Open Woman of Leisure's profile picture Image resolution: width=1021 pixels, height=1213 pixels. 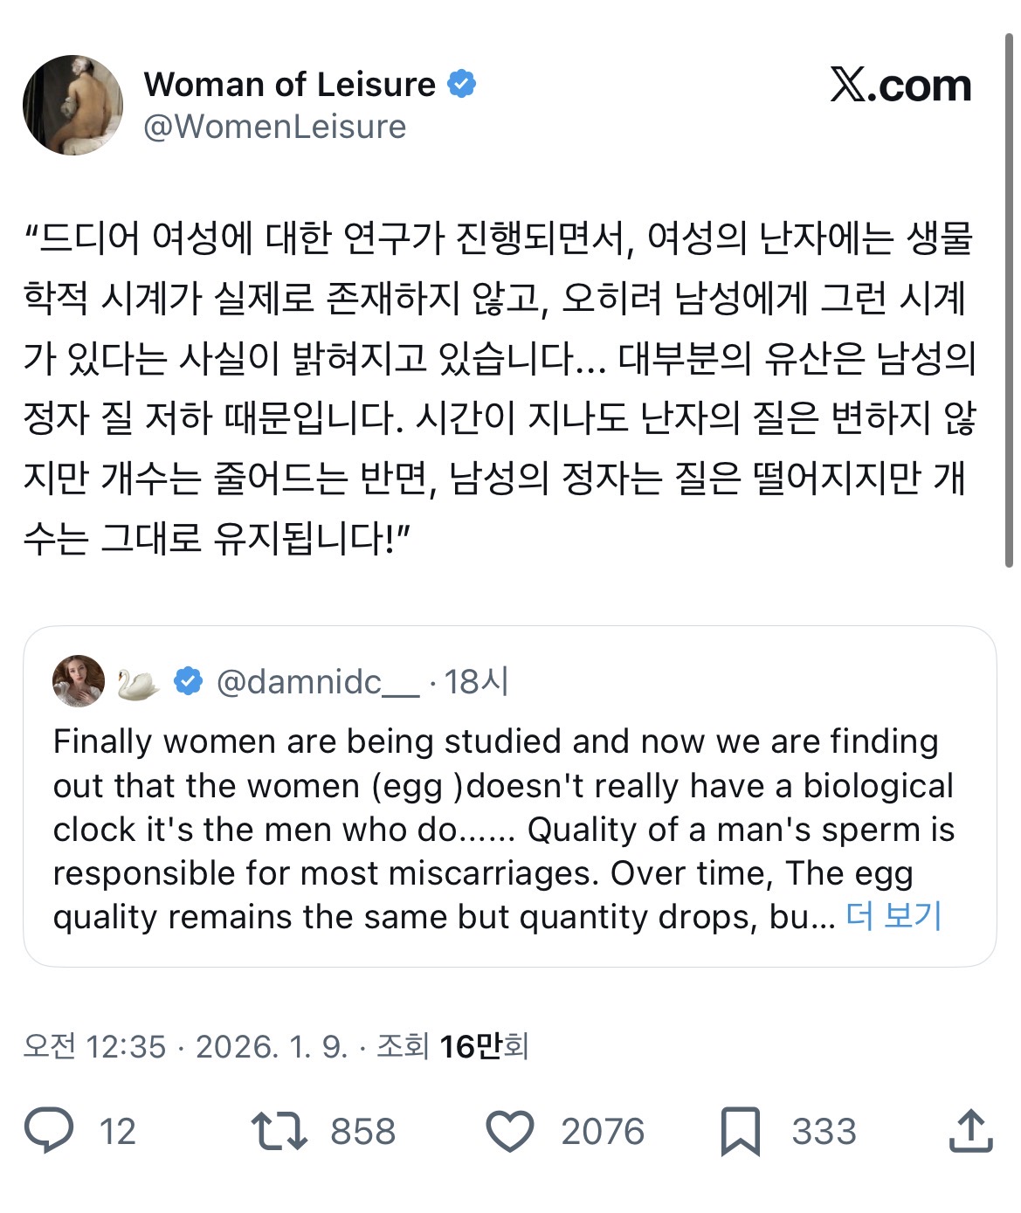pos(72,105)
